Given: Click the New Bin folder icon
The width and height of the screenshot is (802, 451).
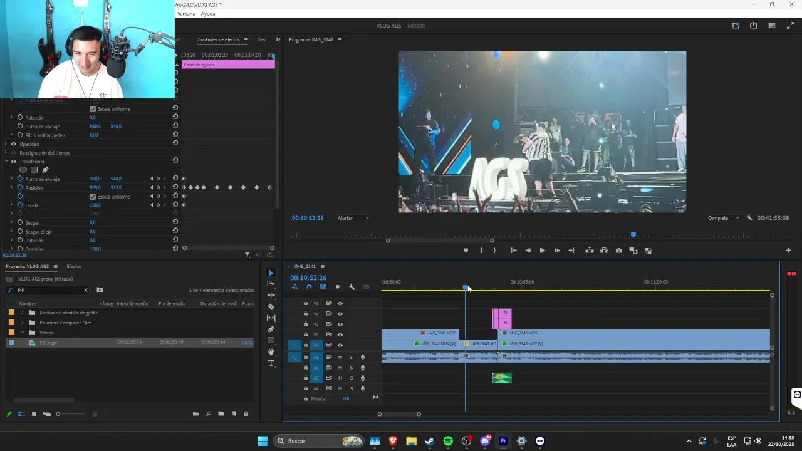Looking at the screenshot, I should [221, 413].
